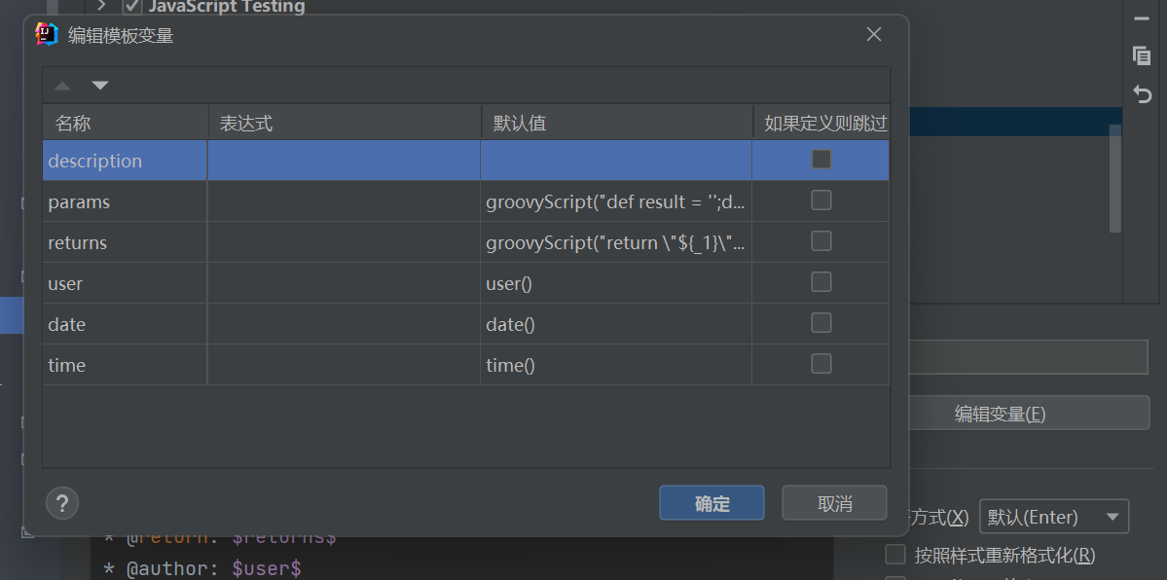Toggle skip-if-defined checkbox for user

[x=821, y=282]
